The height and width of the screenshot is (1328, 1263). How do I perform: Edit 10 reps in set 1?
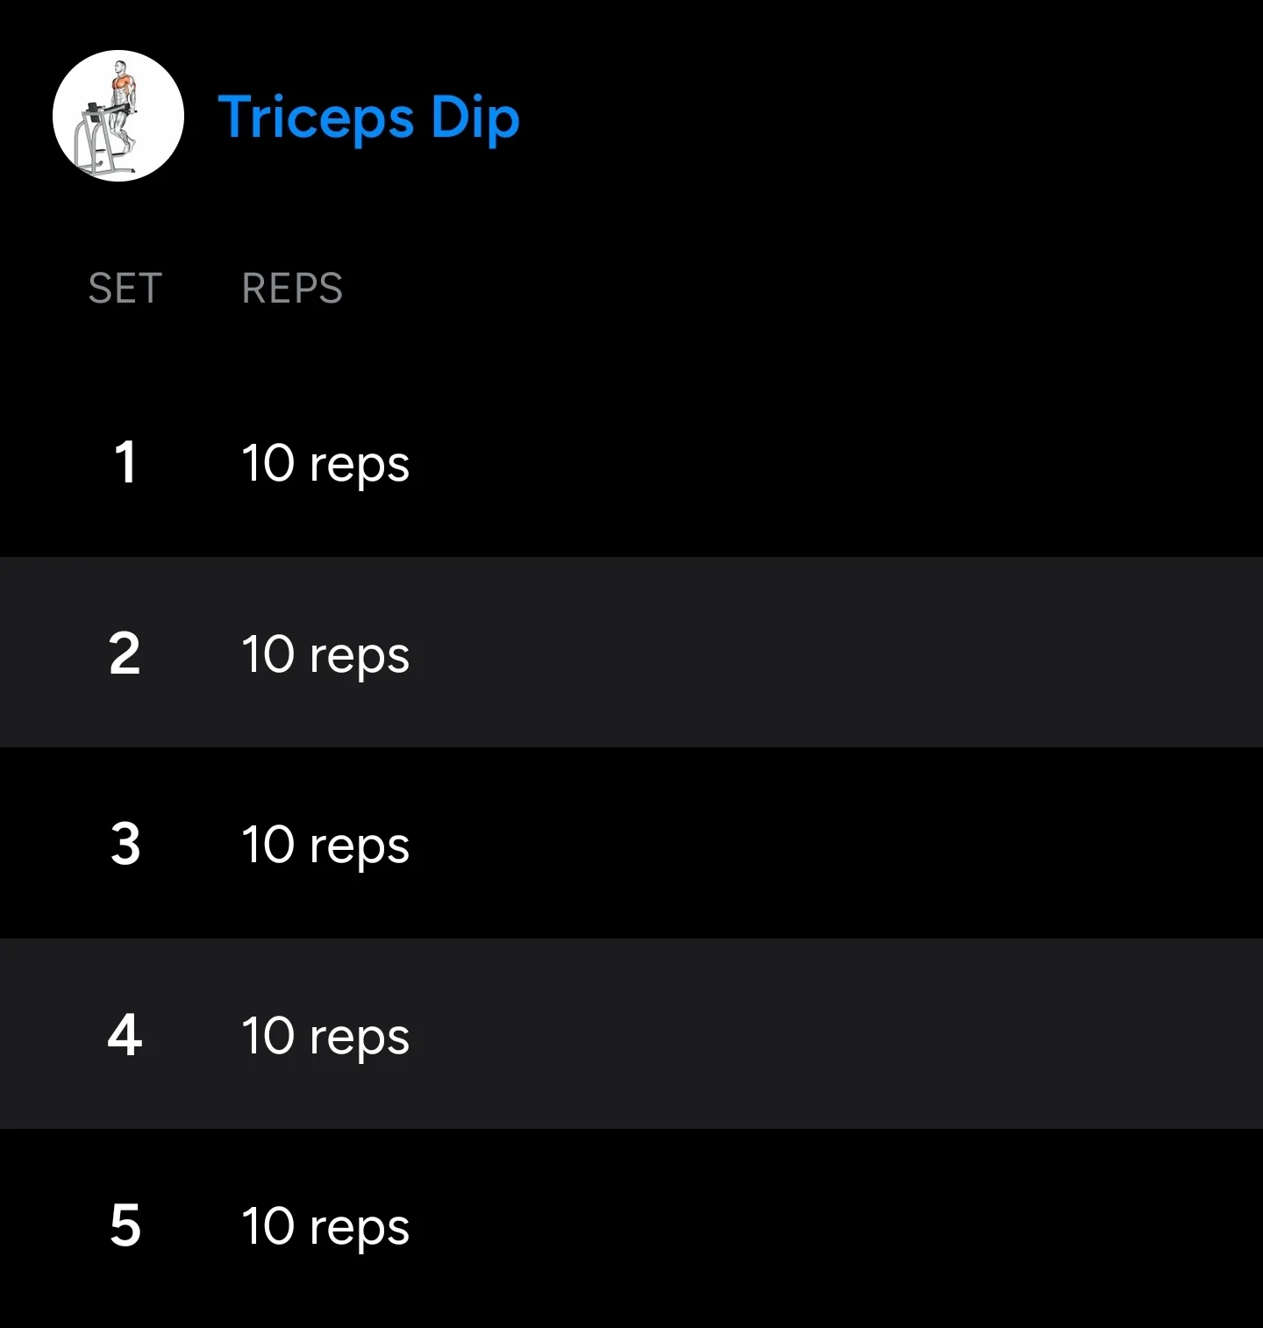coord(325,464)
